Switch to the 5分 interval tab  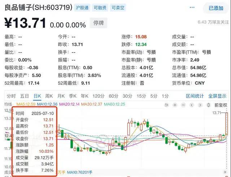pos(154,96)
